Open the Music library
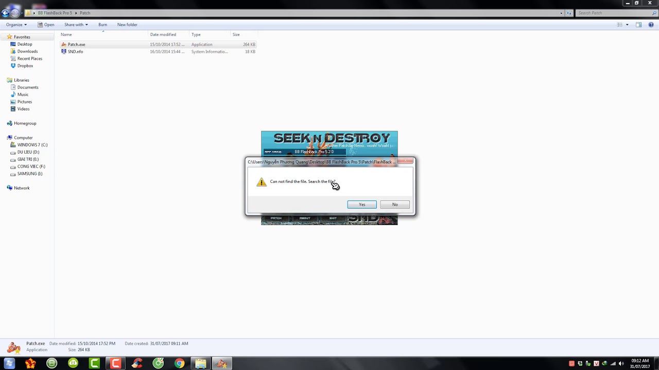The image size is (659, 370). coord(23,95)
